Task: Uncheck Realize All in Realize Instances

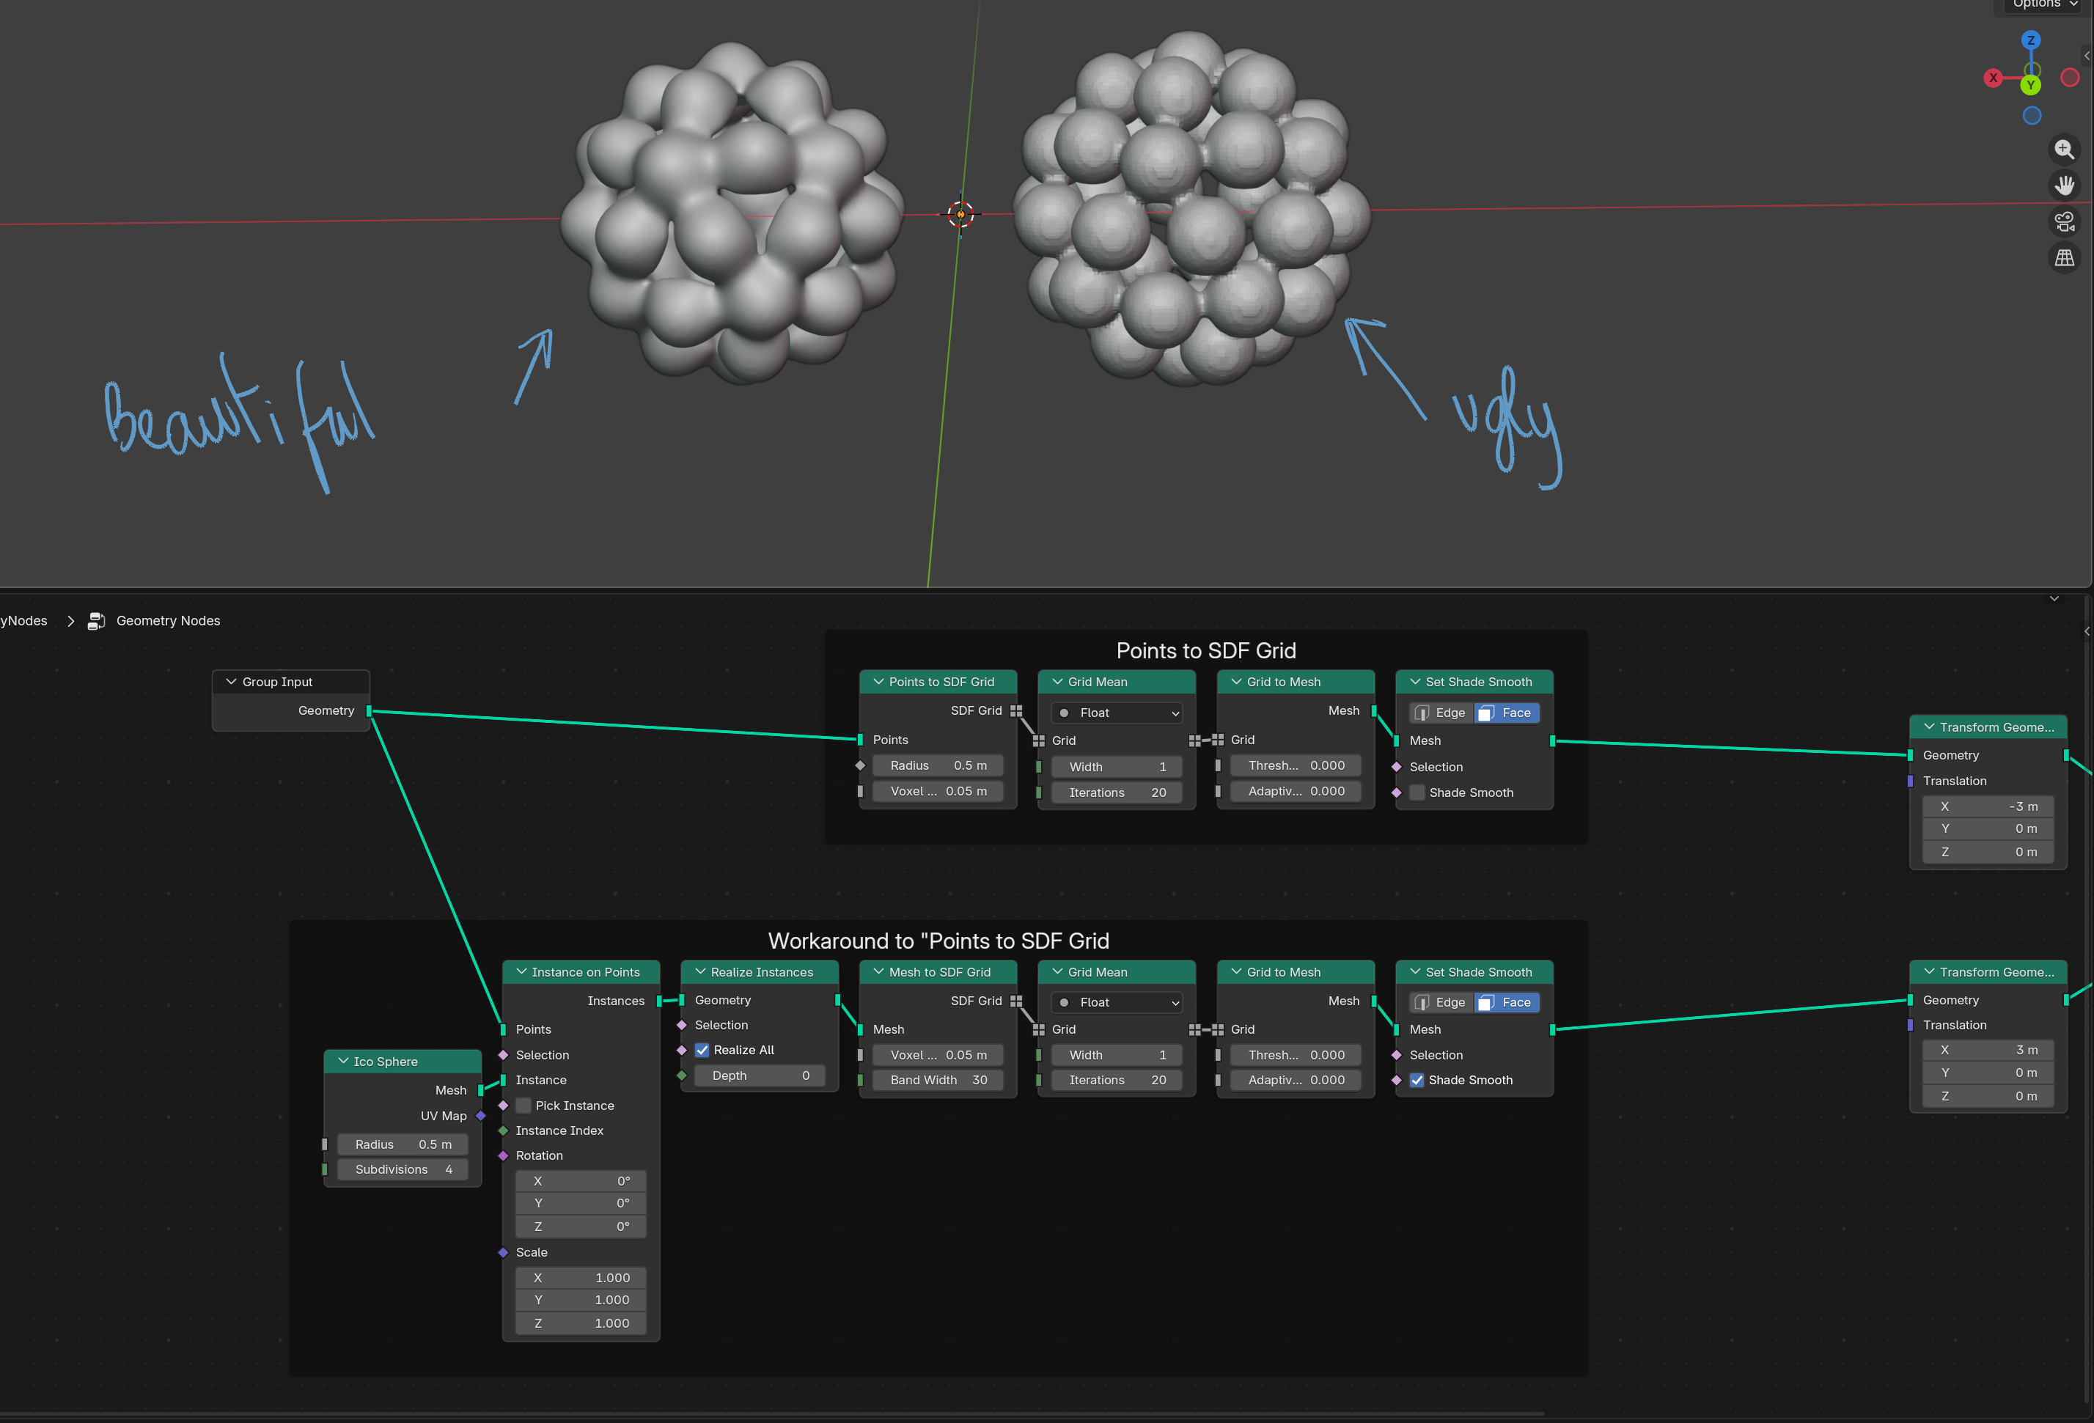Action: 702,1051
